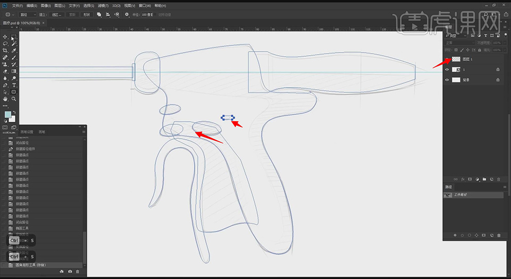Activate the Horizontal Type tool
The image size is (511, 279).
point(14,85)
